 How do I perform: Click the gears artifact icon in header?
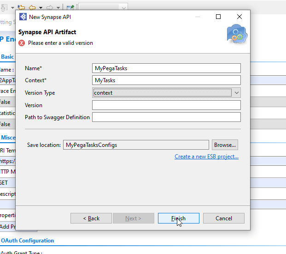pyautogui.click(x=237, y=34)
